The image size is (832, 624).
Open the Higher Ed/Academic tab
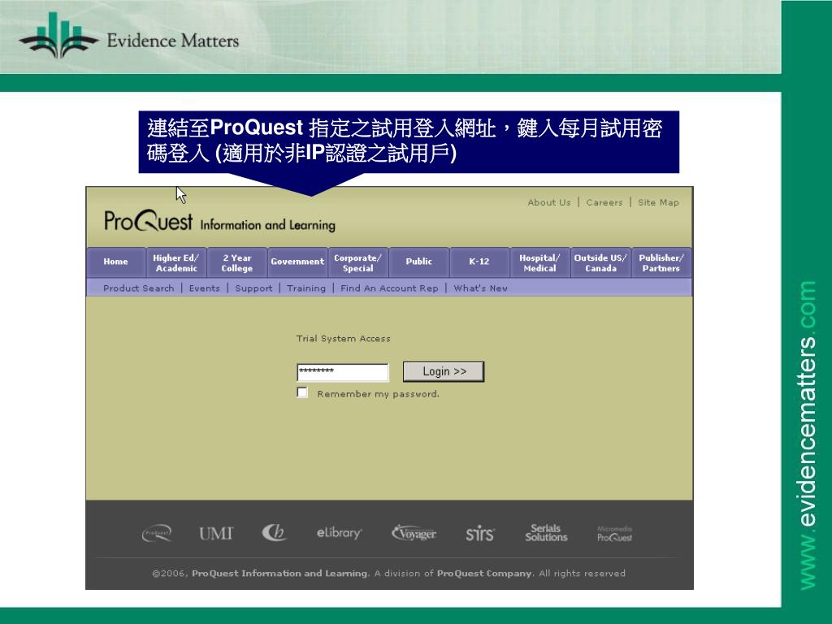point(176,262)
